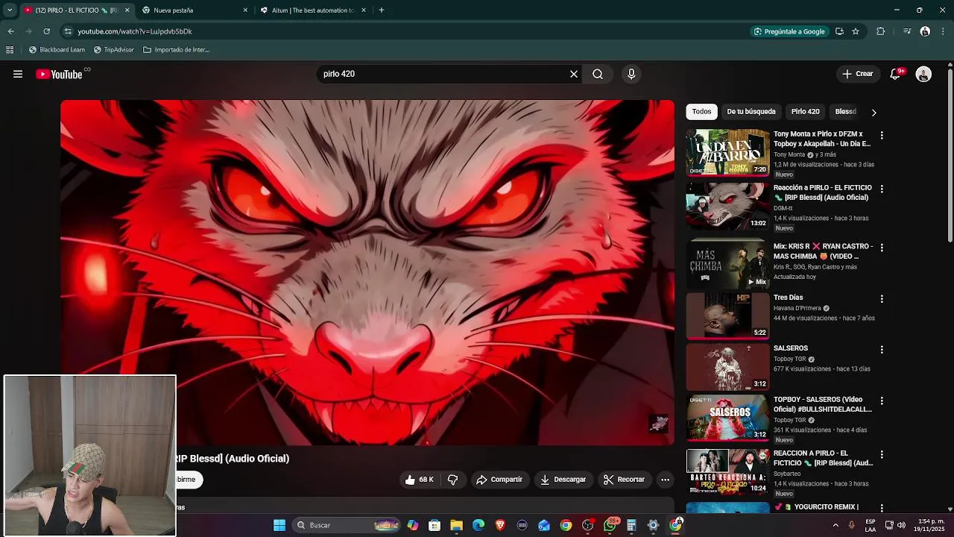Select the Pirlo 420 chip
The image size is (954, 537).
point(805,111)
